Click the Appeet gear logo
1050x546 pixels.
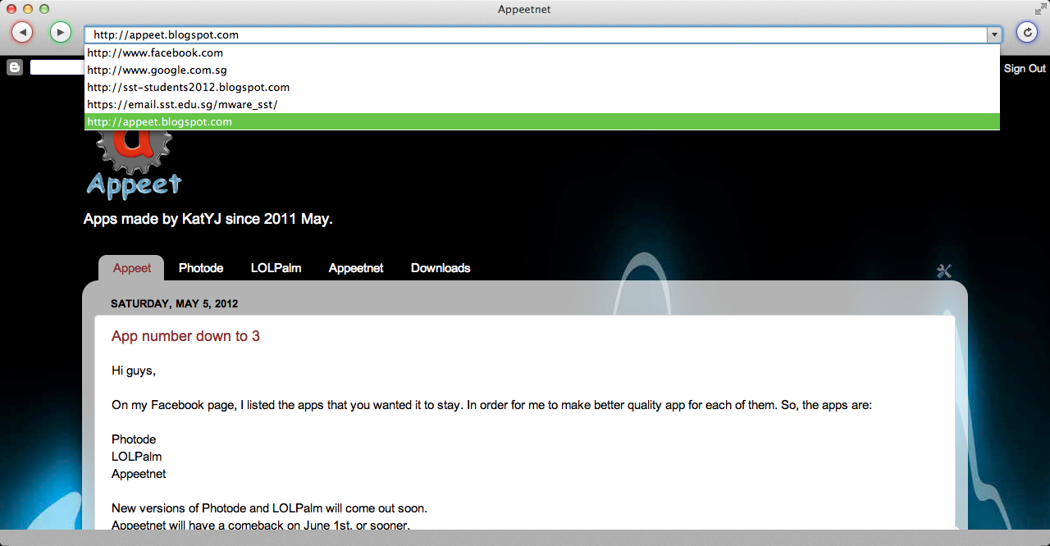pos(134,164)
